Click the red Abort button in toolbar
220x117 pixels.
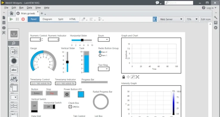click(23, 19)
